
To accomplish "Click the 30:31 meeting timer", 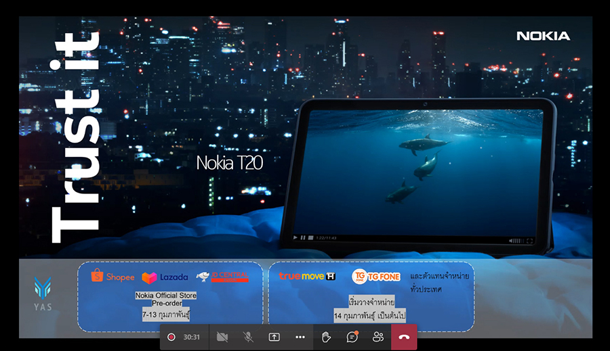I will [191, 337].
